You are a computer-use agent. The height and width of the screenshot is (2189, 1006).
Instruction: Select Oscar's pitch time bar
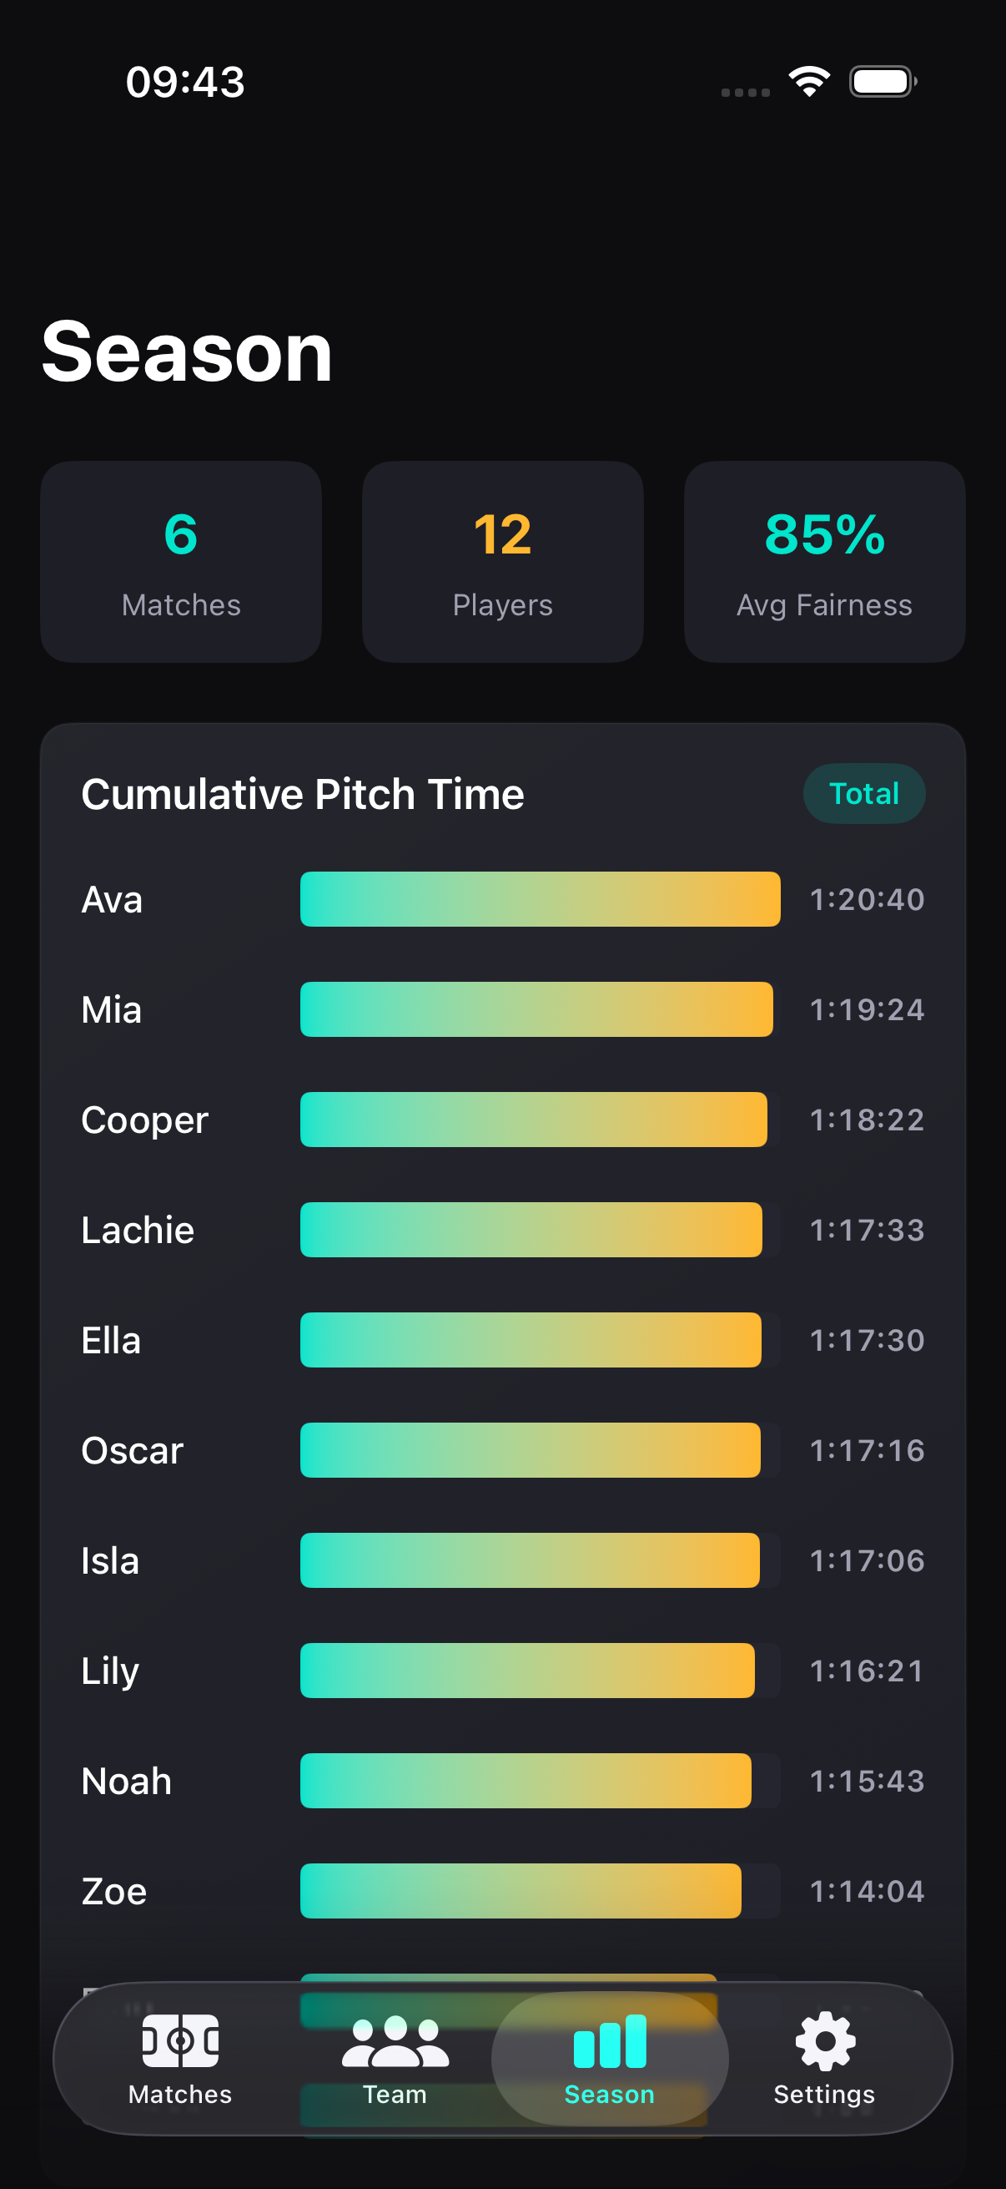[531, 1450]
